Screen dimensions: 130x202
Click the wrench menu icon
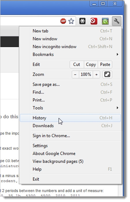point(116,21)
